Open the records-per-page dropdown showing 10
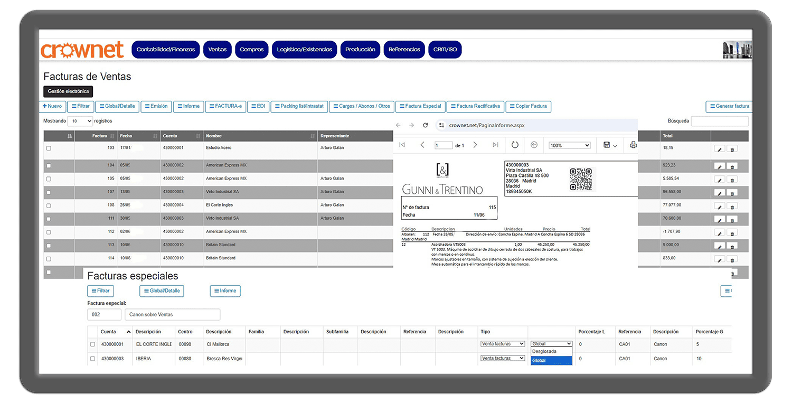 click(80, 121)
